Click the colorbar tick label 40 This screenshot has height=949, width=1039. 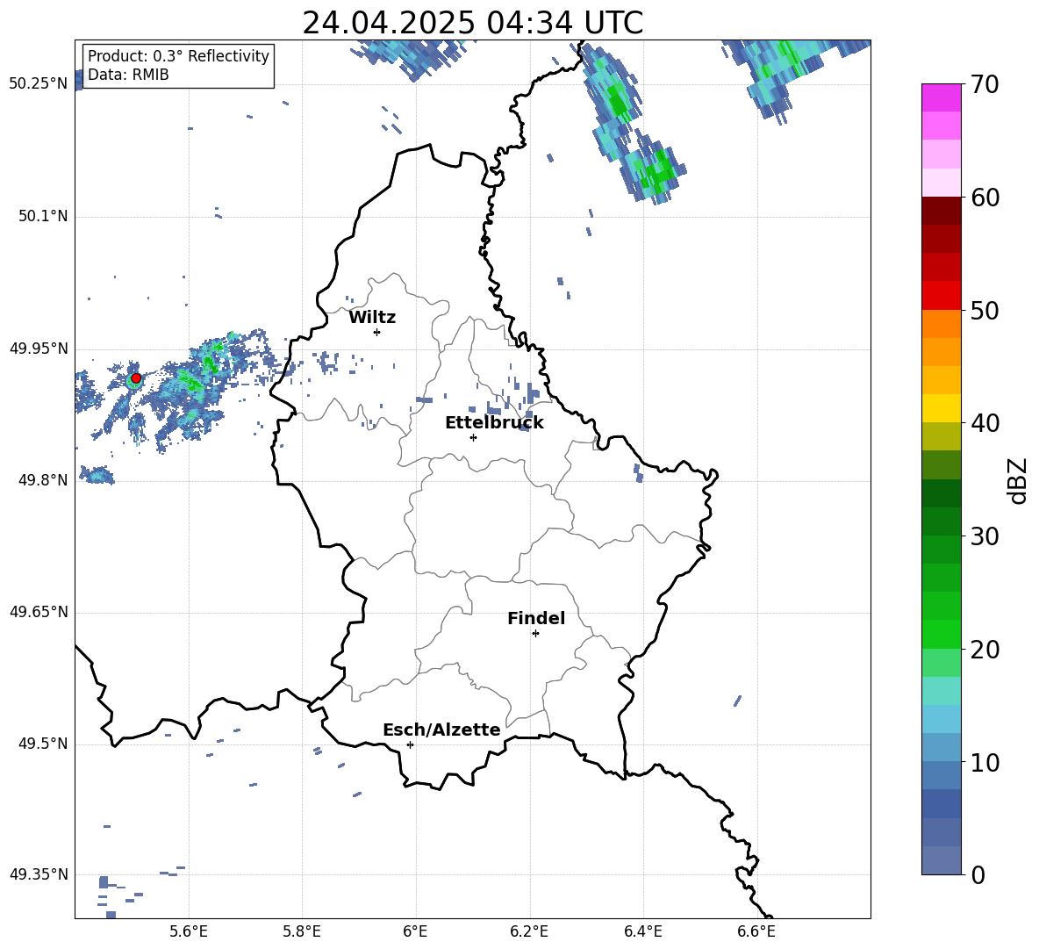[985, 423]
